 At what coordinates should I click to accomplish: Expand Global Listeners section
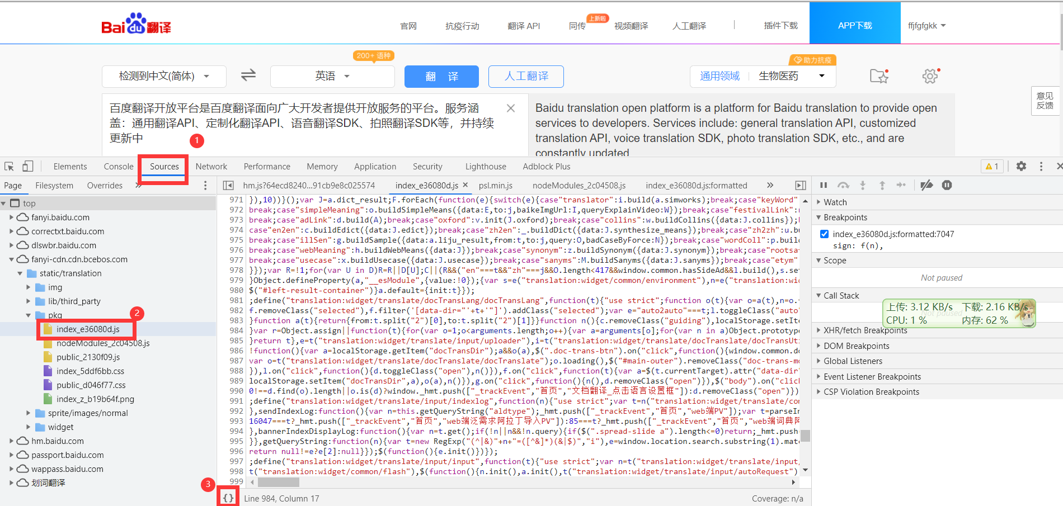coord(853,361)
